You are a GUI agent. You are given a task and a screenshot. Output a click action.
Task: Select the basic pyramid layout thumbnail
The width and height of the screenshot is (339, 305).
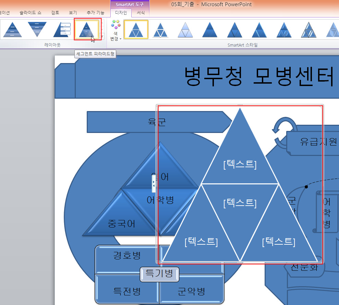click(12, 30)
